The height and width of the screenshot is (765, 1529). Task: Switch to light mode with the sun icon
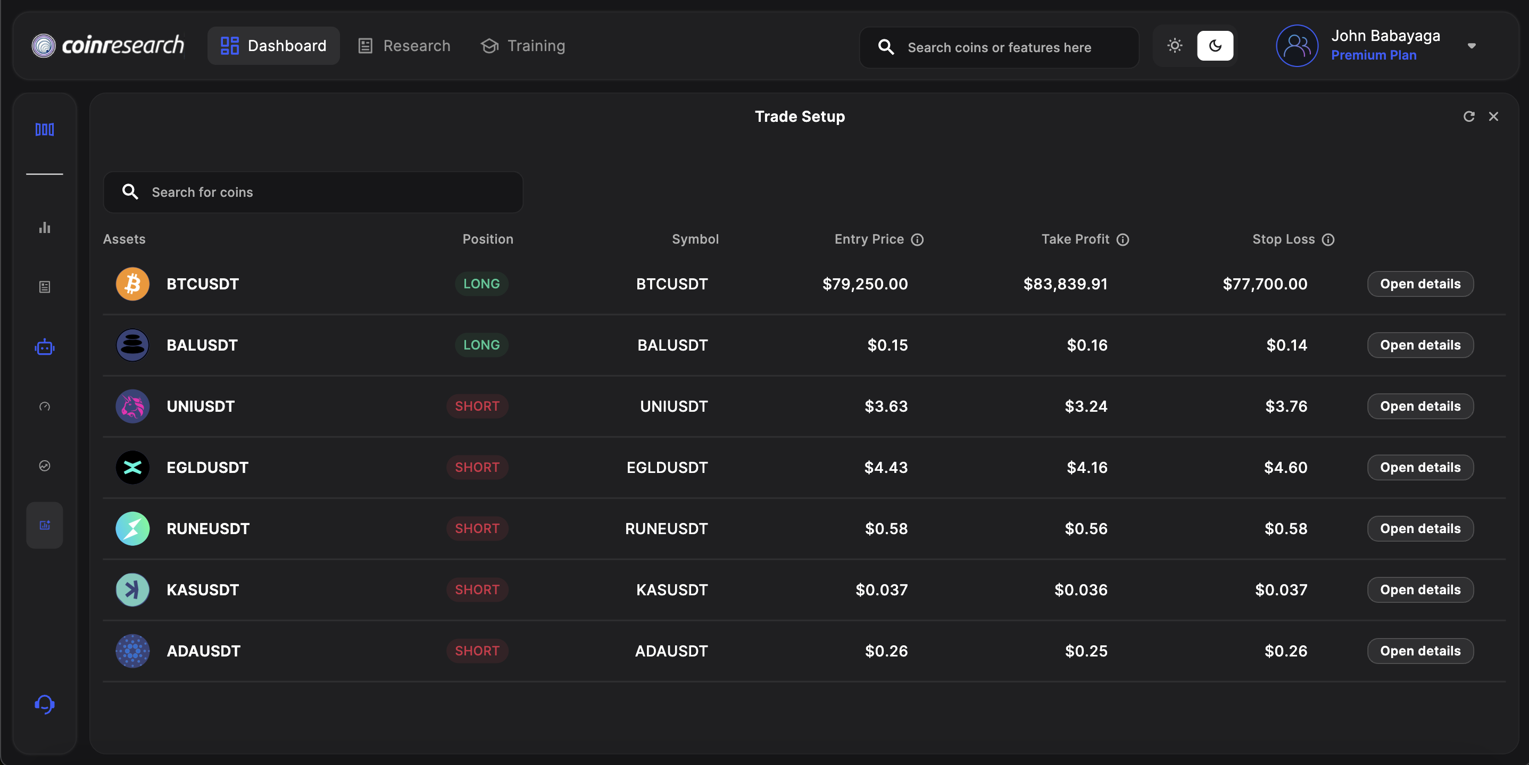[1175, 46]
